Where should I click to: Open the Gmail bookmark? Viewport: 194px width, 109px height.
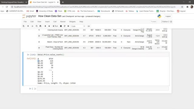tap(30, 11)
